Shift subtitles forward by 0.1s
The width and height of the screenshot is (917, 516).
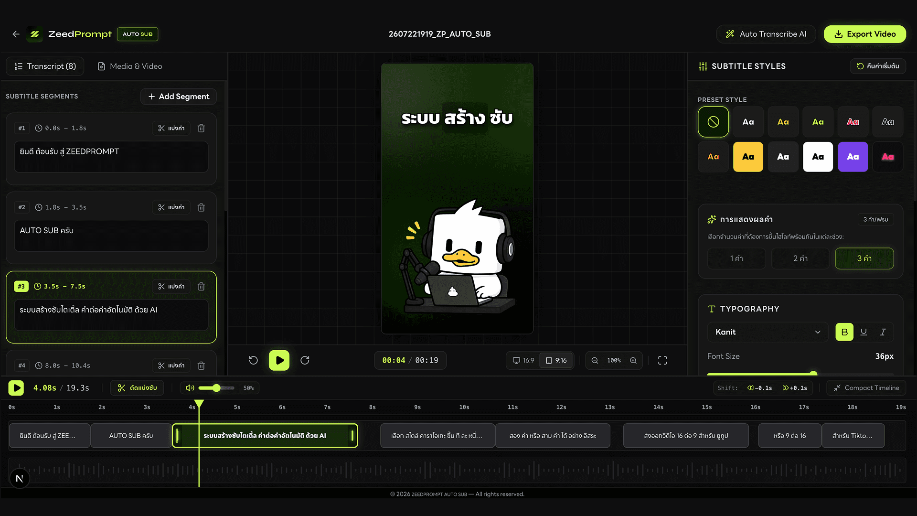[795, 388]
